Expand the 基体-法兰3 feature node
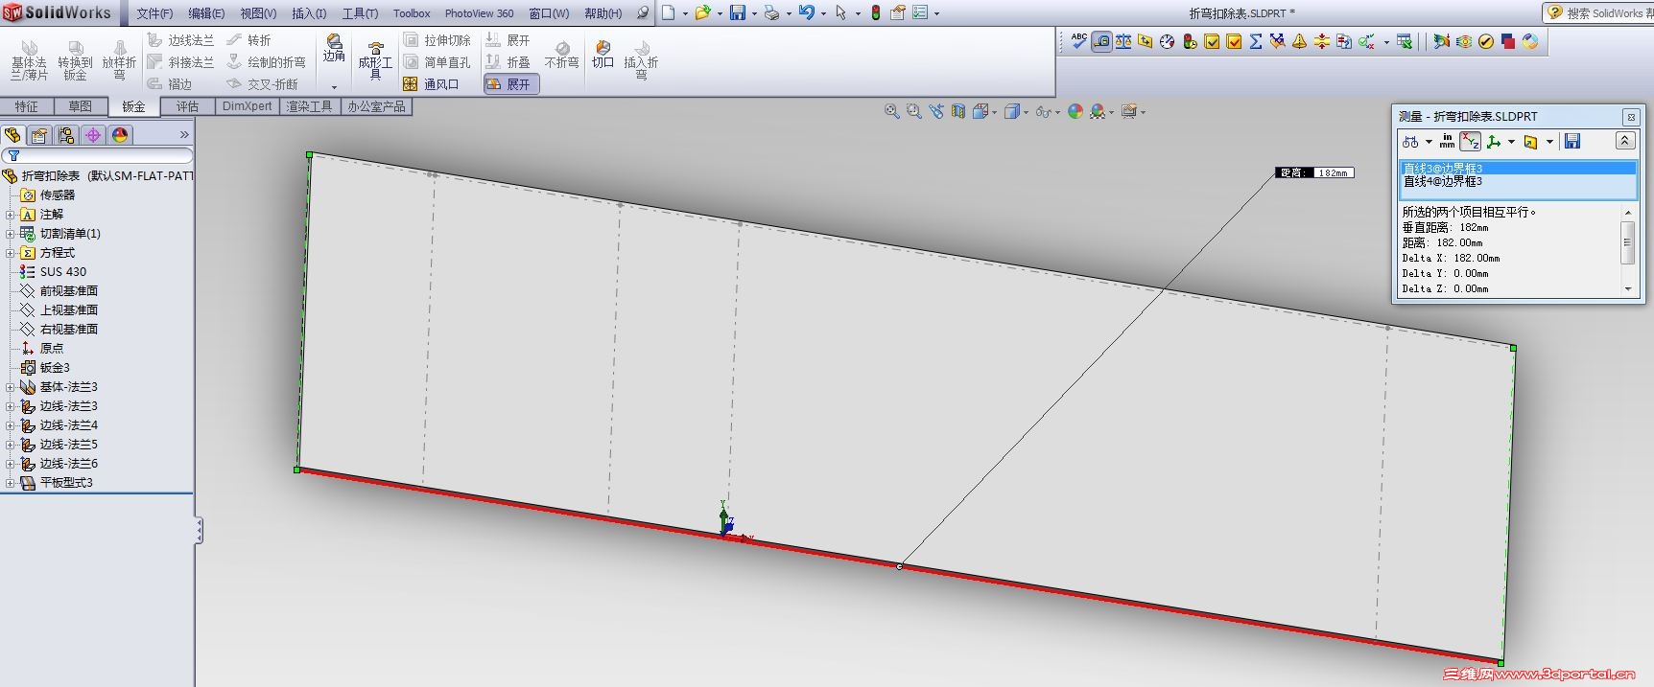 [x=11, y=387]
